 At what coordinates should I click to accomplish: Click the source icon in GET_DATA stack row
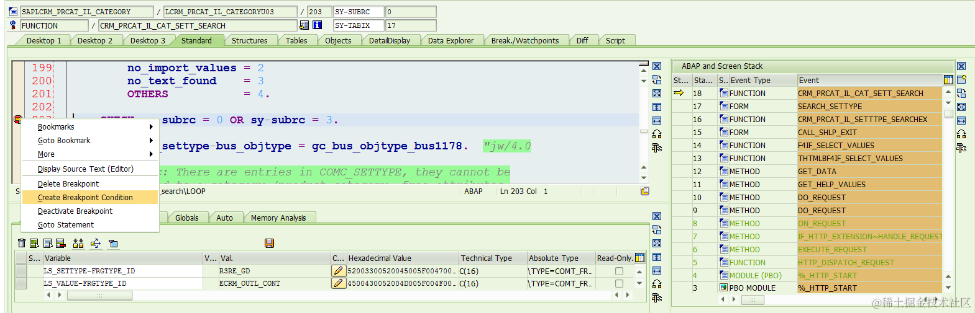[724, 171]
